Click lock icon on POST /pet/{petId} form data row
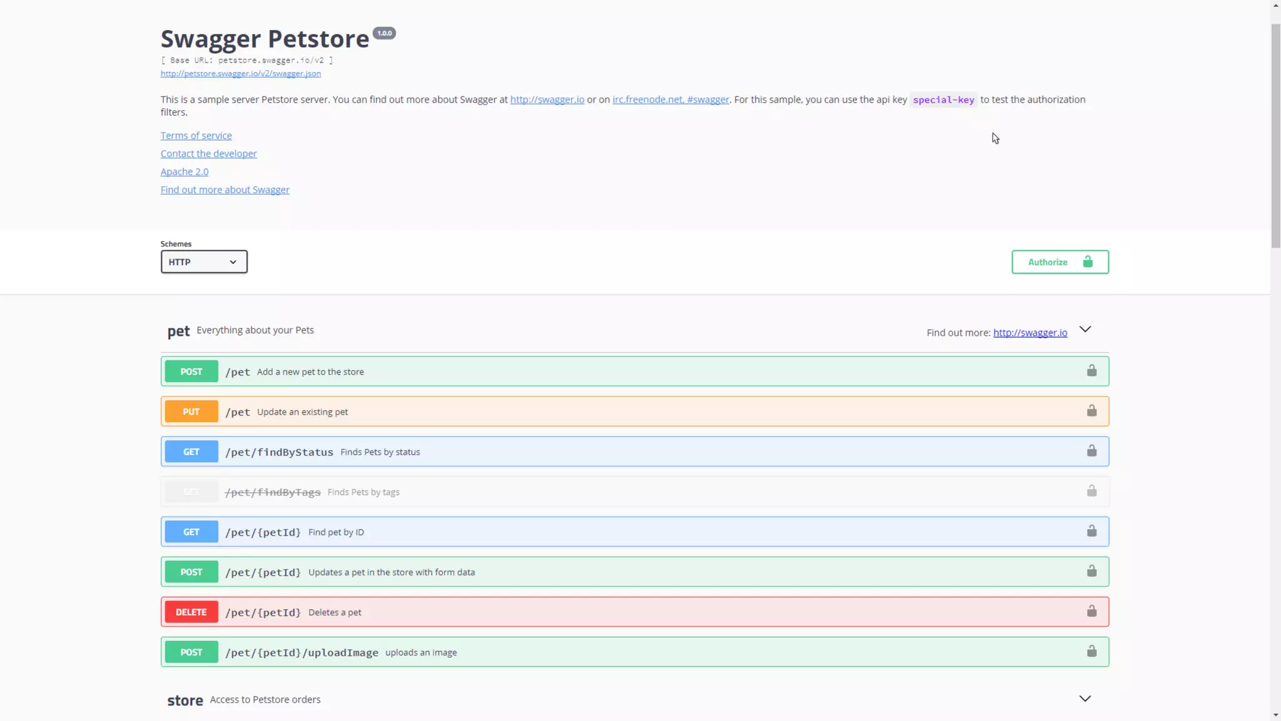 (x=1091, y=571)
